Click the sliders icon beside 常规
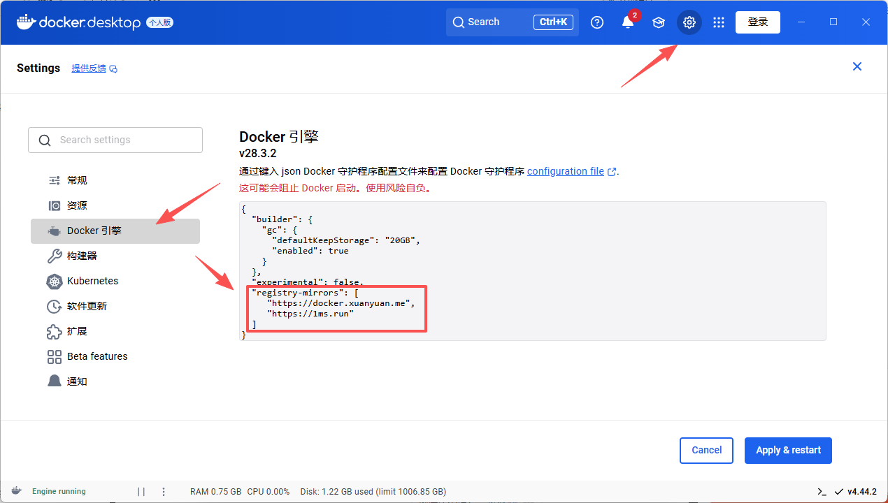Viewport: 888px width, 503px height. [x=55, y=180]
